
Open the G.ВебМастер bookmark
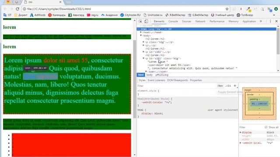(x=198, y=15)
